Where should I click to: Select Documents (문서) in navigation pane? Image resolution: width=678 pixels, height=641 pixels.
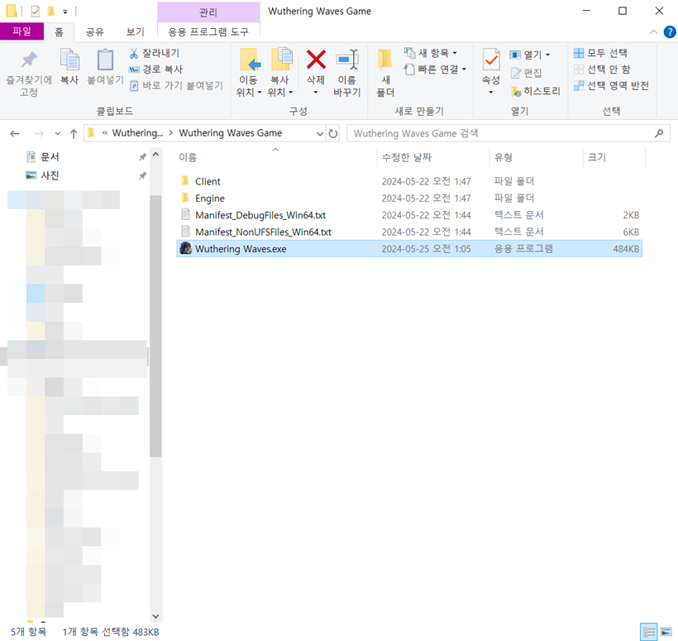click(50, 157)
